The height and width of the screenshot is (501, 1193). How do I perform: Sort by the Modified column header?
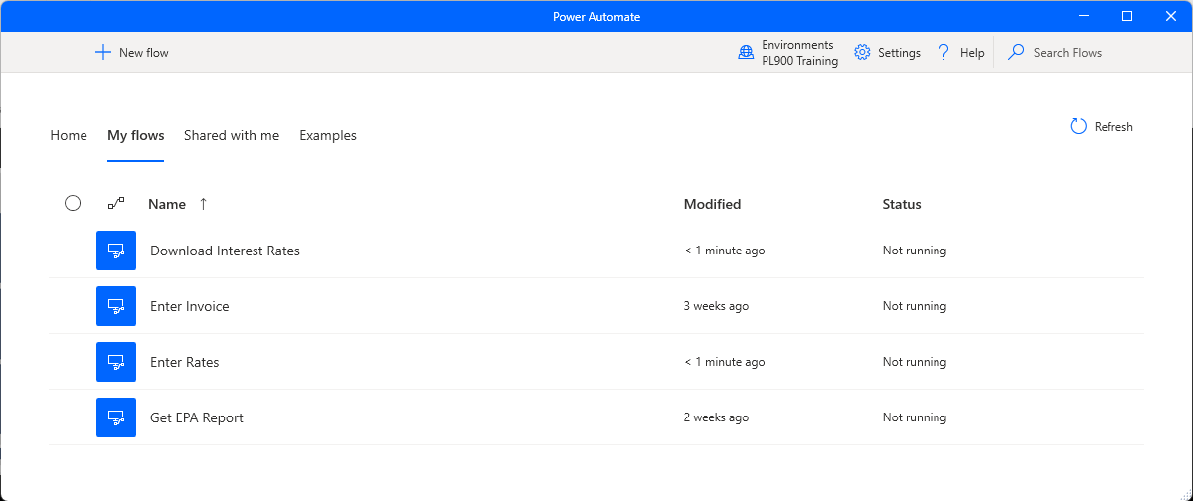(712, 204)
